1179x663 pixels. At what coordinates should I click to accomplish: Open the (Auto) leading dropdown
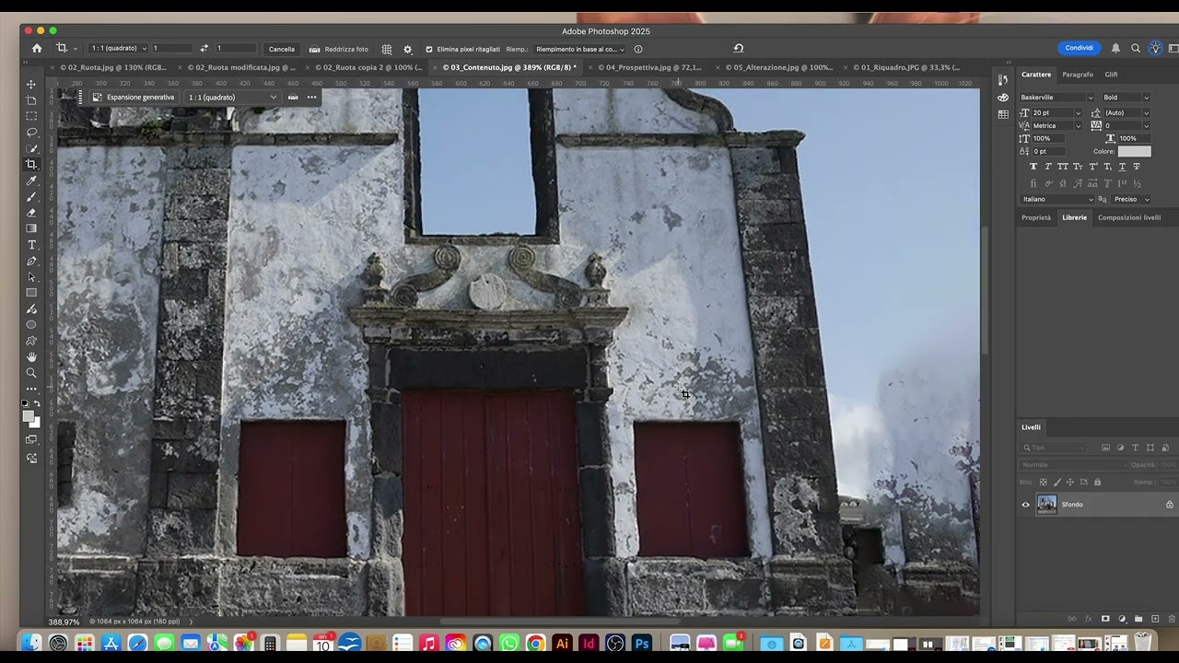pyautogui.click(x=1146, y=112)
